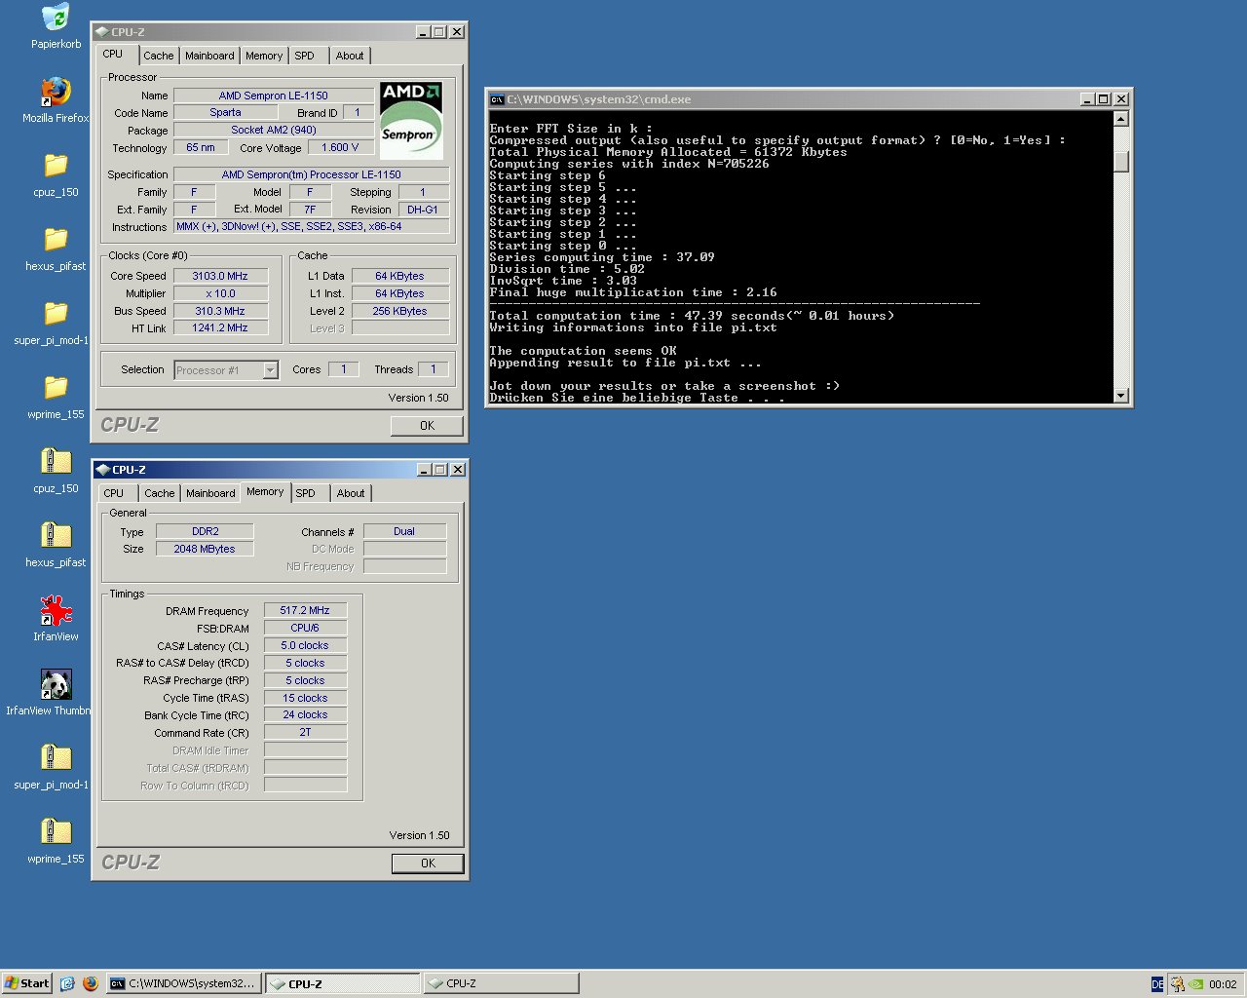1247x998 pixels.
Task: Click the NVIDIA tray icon
Action: click(1196, 984)
